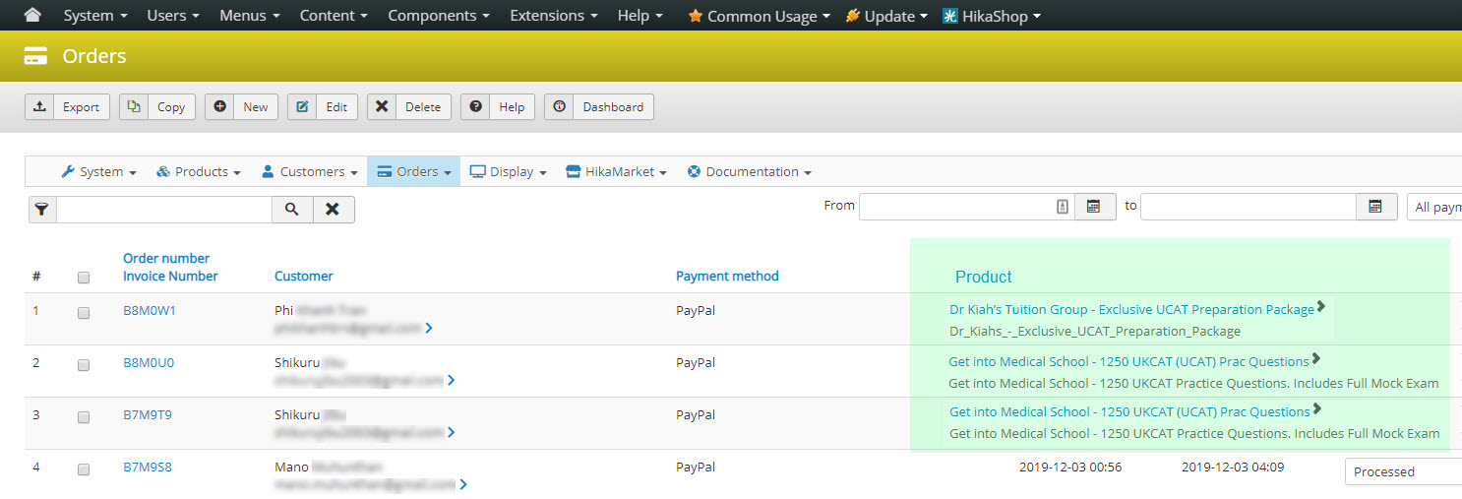Image resolution: width=1462 pixels, height=499 pixels.
Task: Check the box for order B8M0W1
Action: (84, 312)
